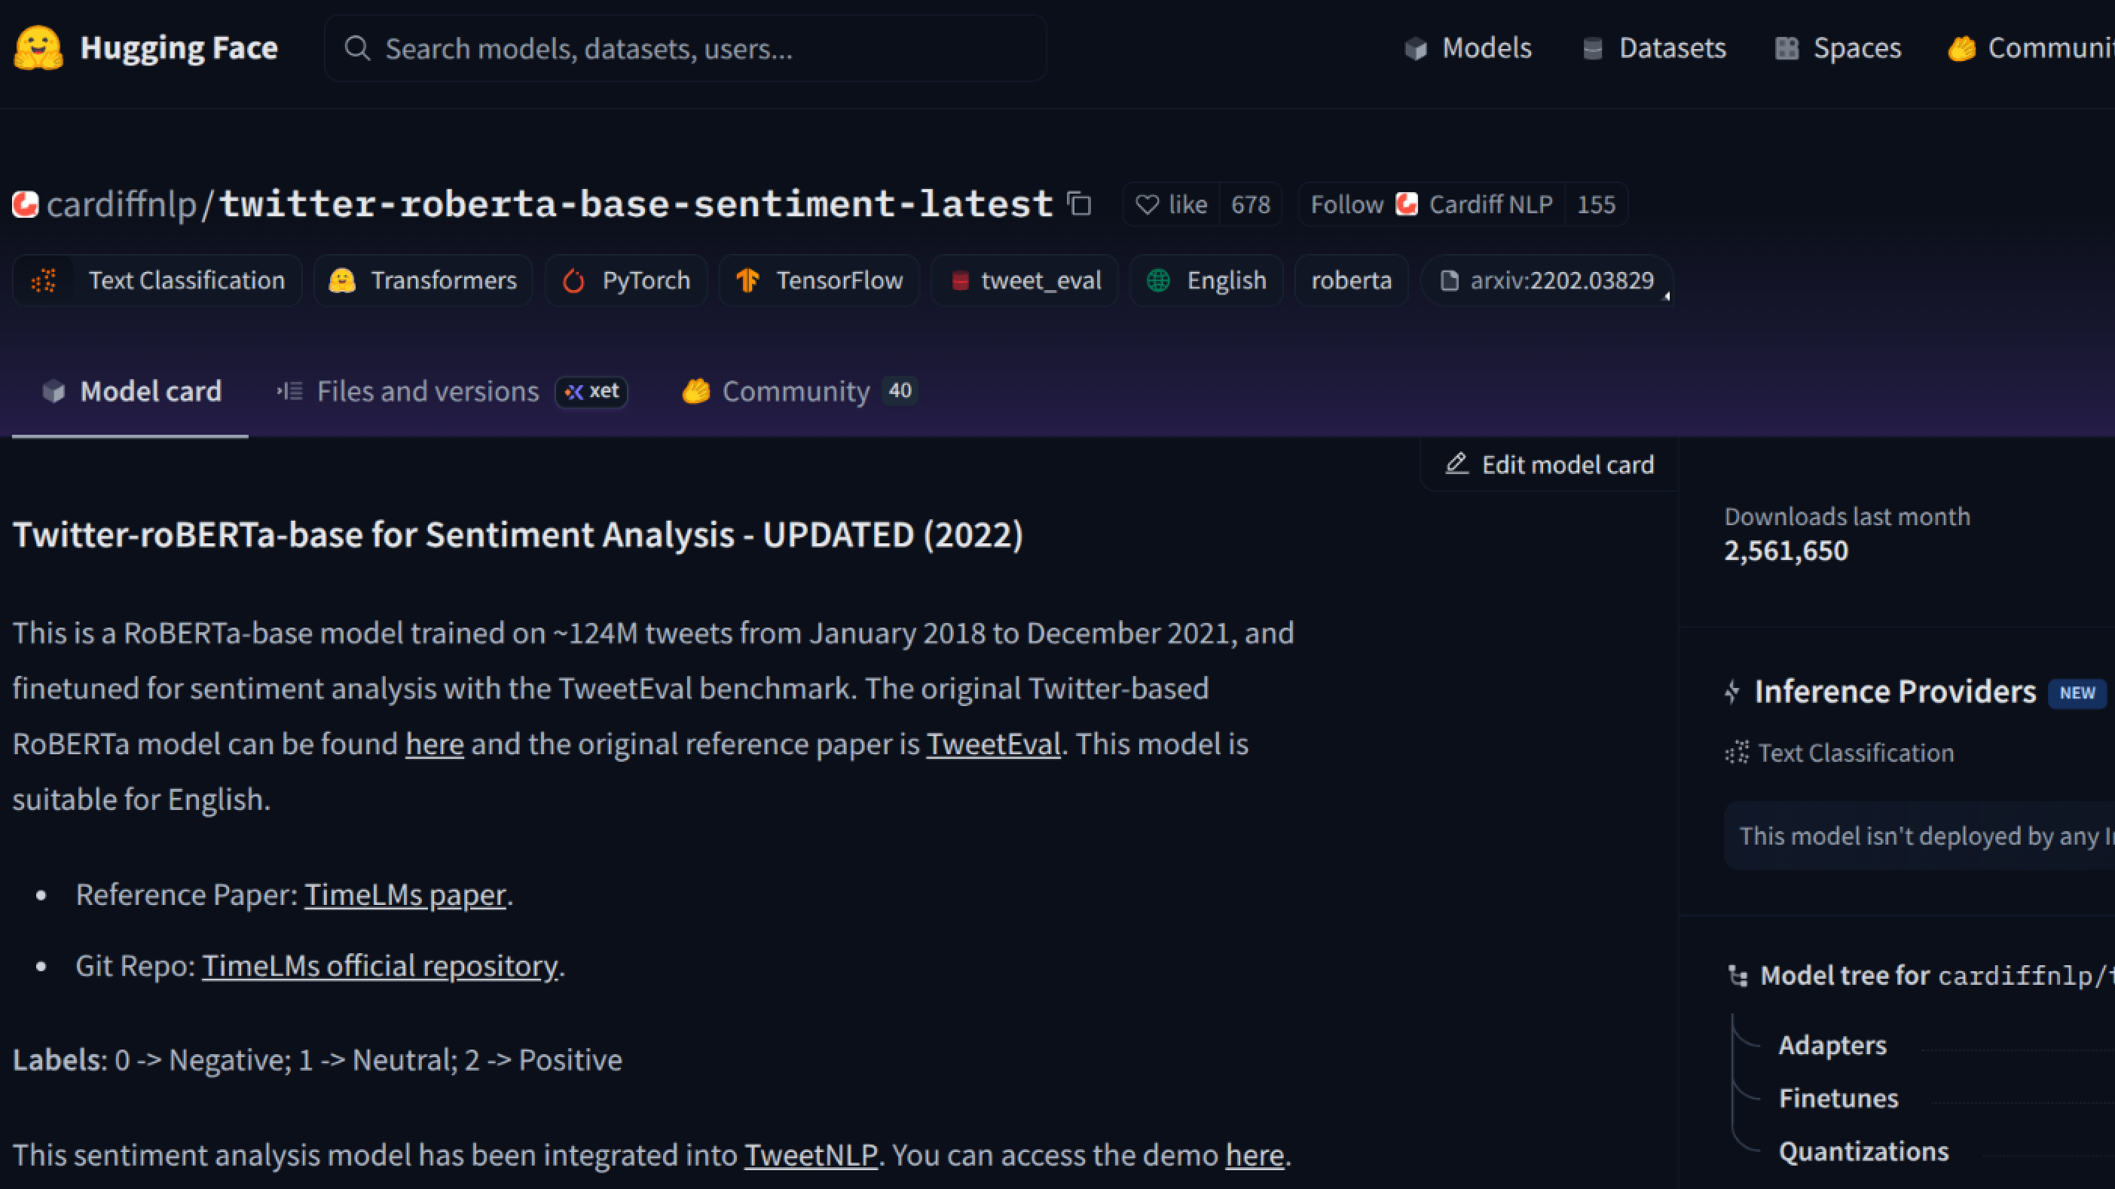Image resolution: width=2115 pixels, height=1189 pixels.
Task: Click the Hugging Face brand text
Action: pos(179,47)
